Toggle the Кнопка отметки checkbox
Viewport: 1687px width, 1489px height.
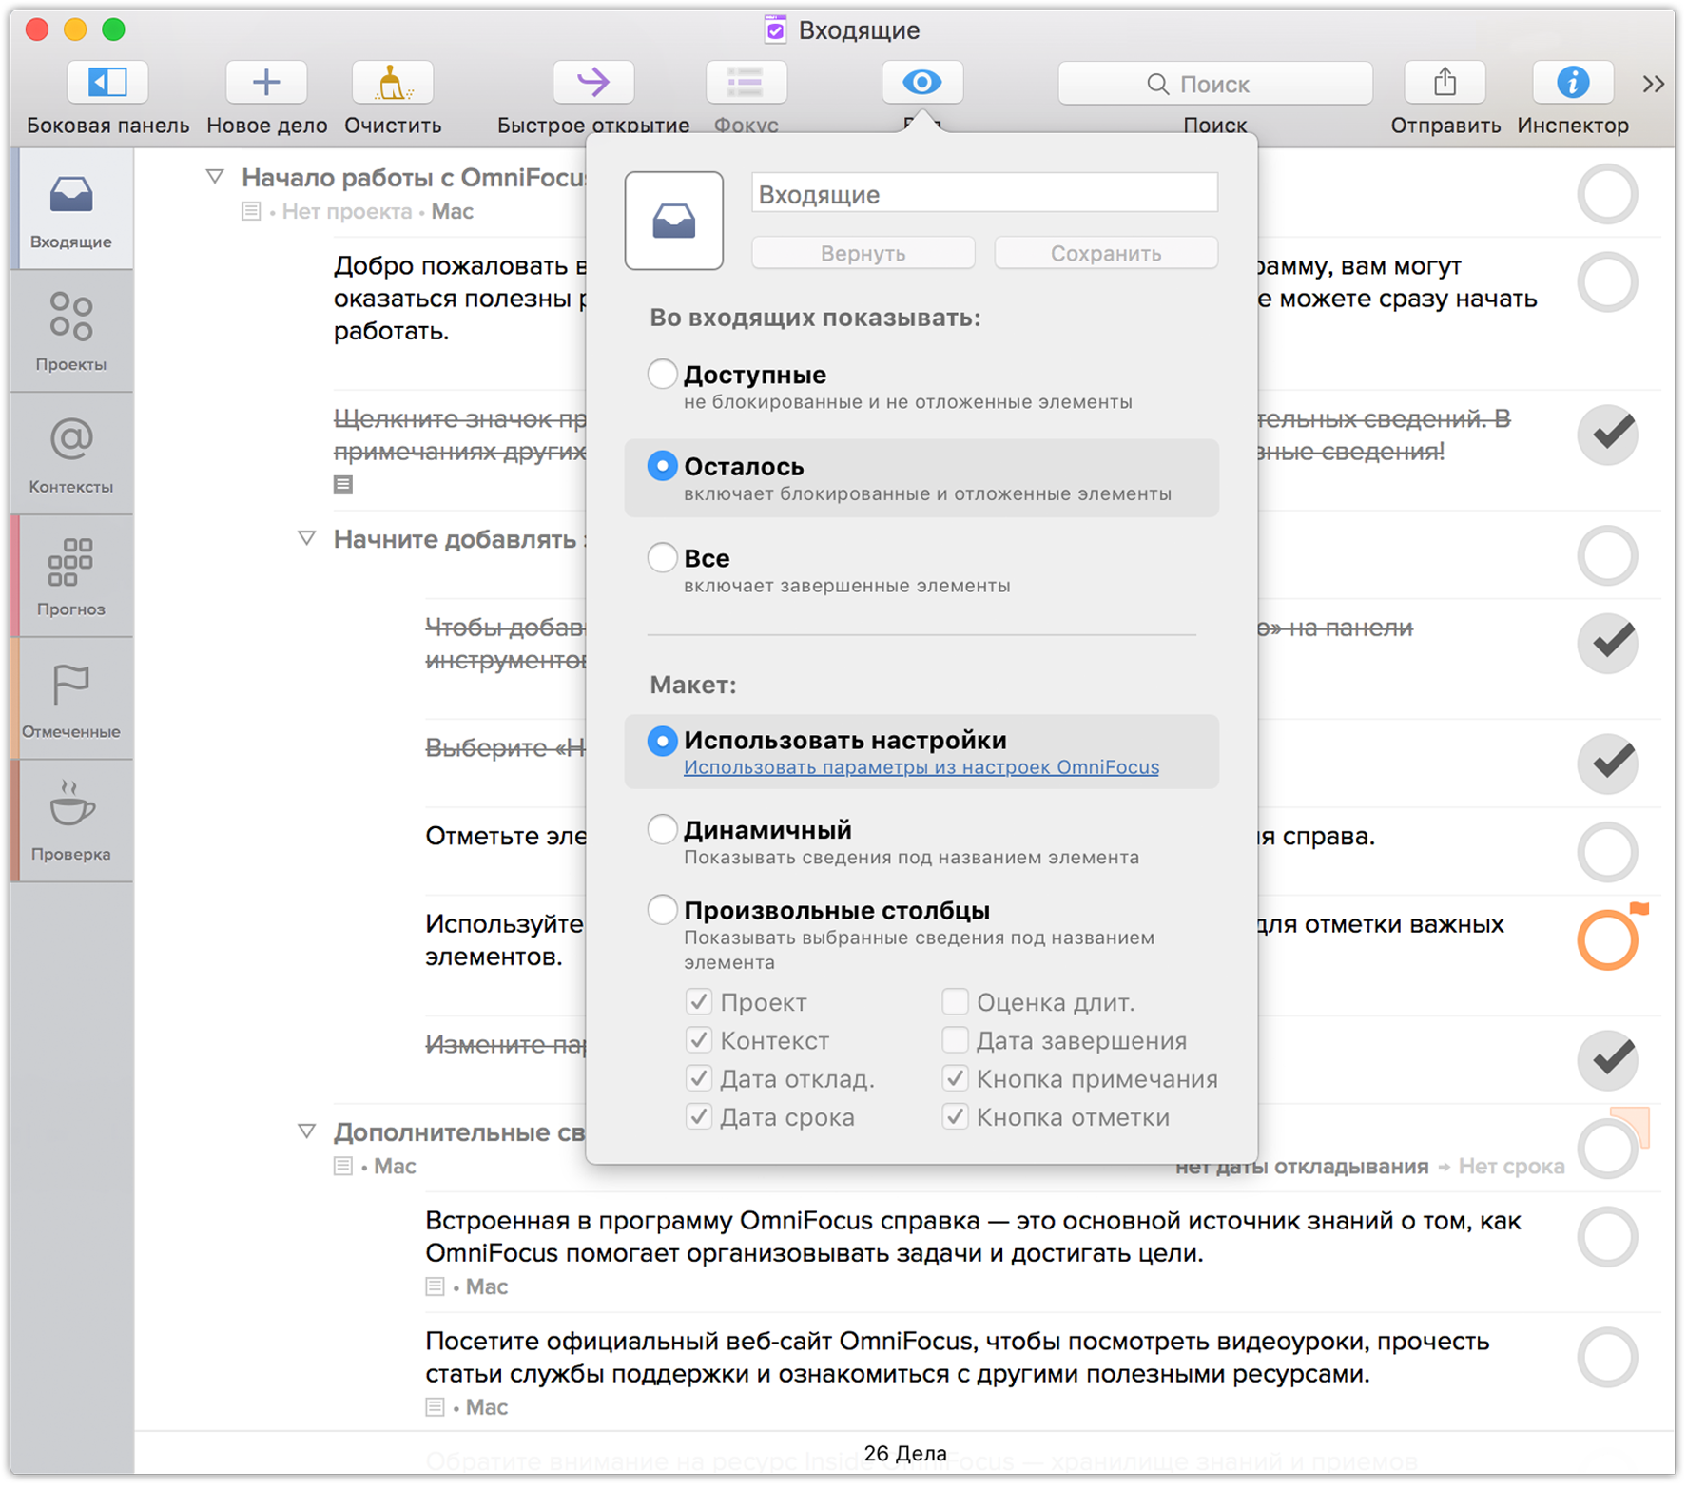pyautogui.click(x=955, y=1116)
